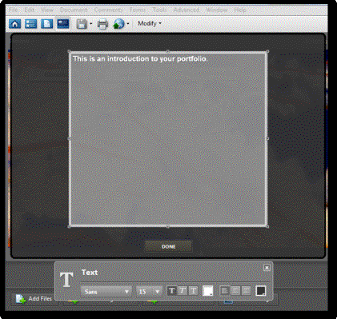Click the DONE button
The image size is (337, 319).
click(169, 246)
